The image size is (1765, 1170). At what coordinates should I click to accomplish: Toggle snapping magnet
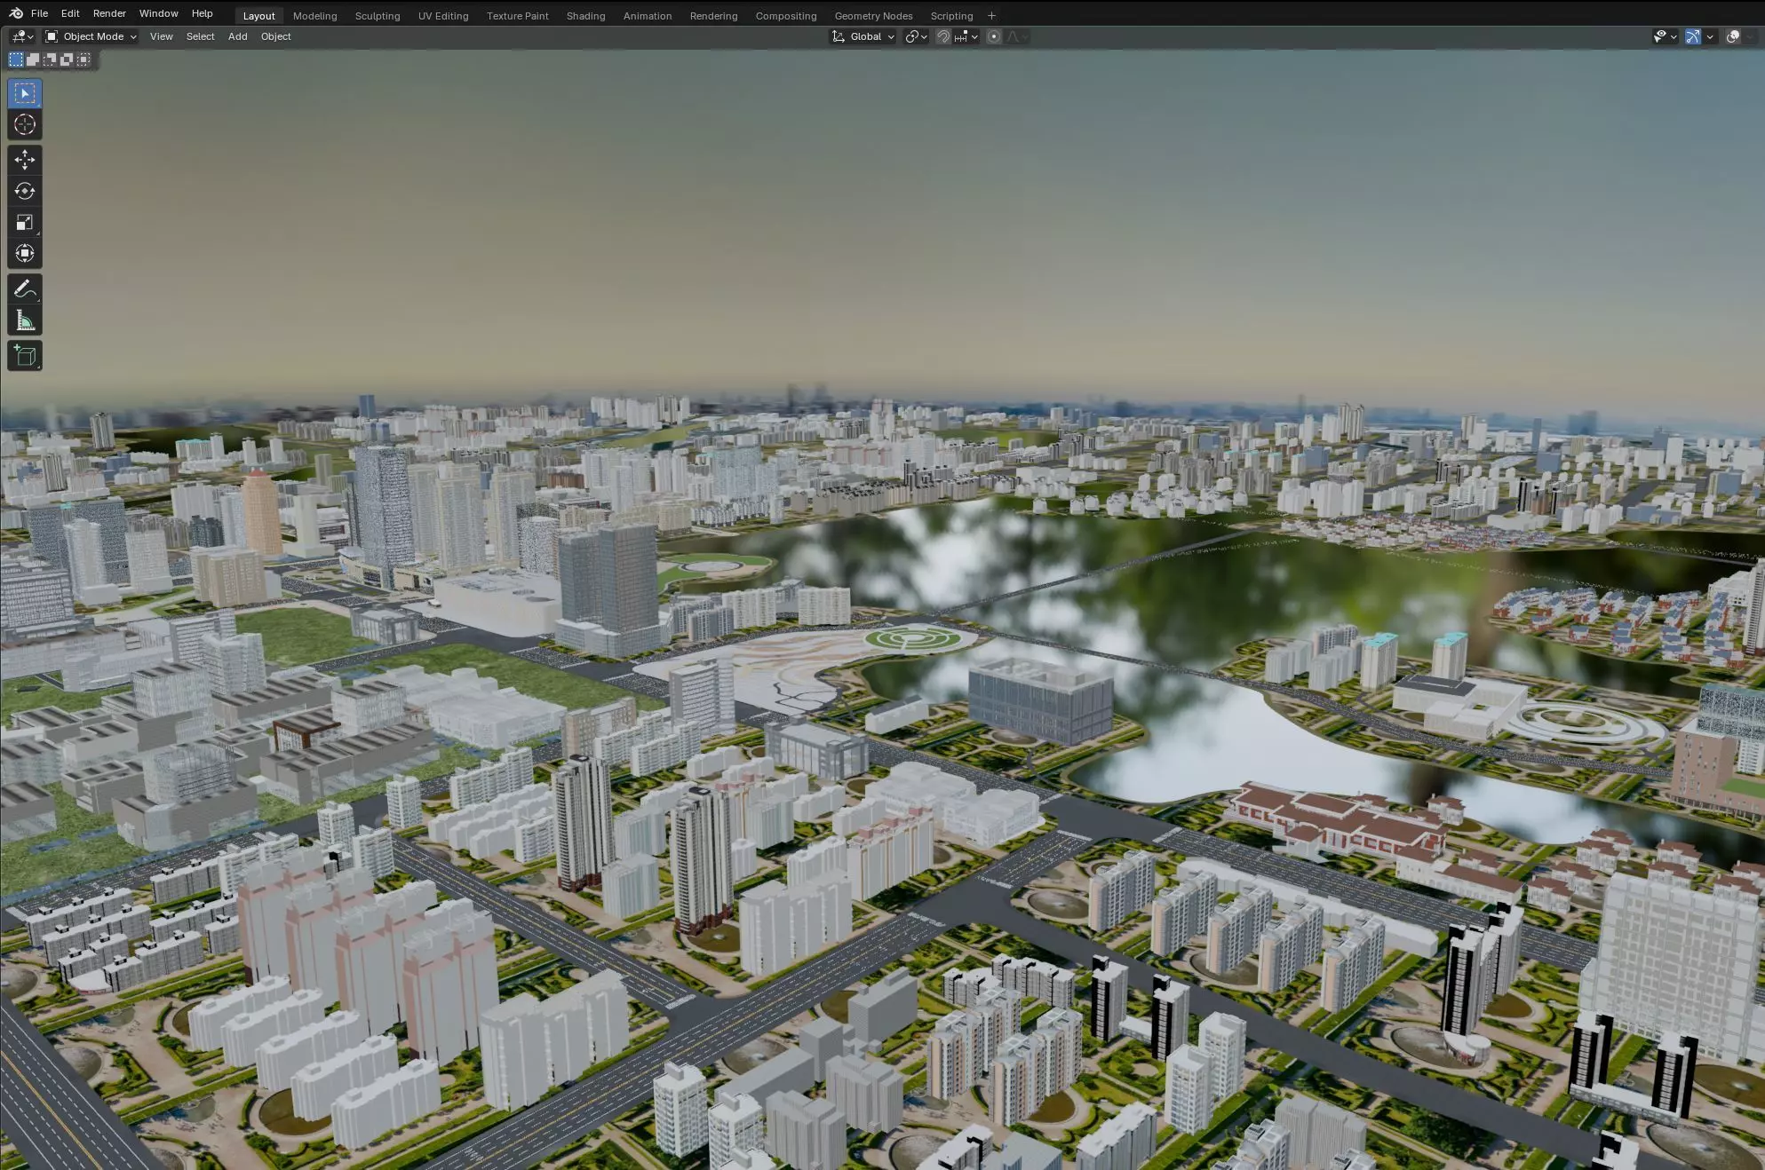943,36
